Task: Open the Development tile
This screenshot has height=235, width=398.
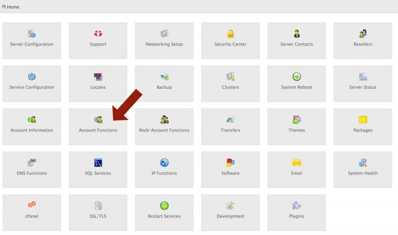Action: point(230,213)
